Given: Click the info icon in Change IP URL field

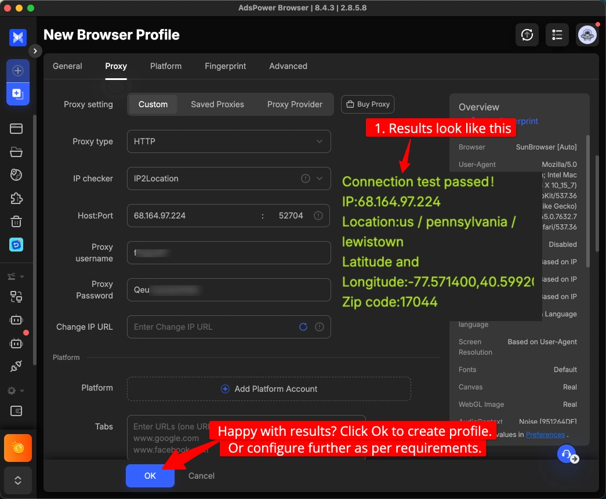Looking at the screenshot, I should pyautogui.click(x=319, y=327).
